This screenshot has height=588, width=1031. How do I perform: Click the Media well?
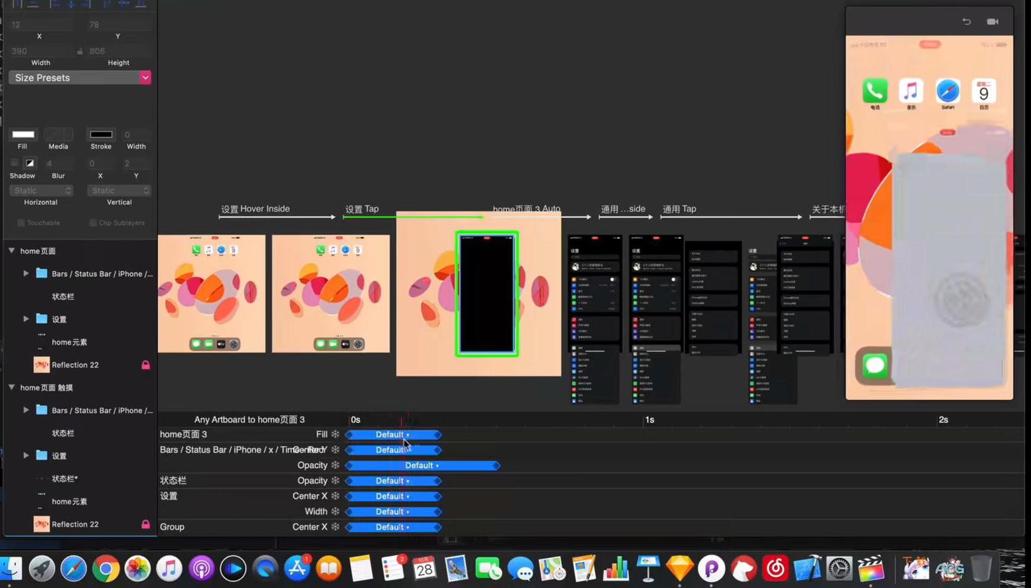click(x=58, y=134)
